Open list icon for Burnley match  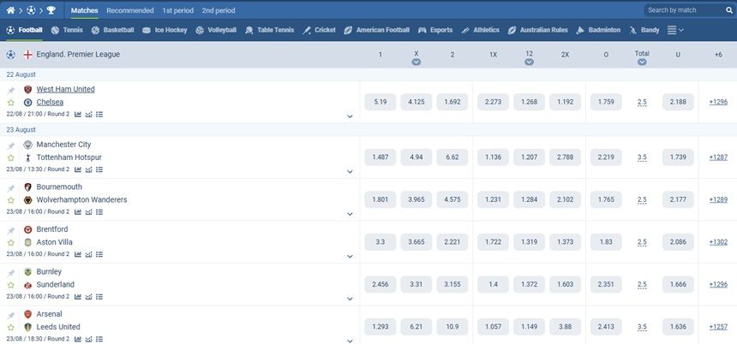pyautogui.click(x=99, y=297)
